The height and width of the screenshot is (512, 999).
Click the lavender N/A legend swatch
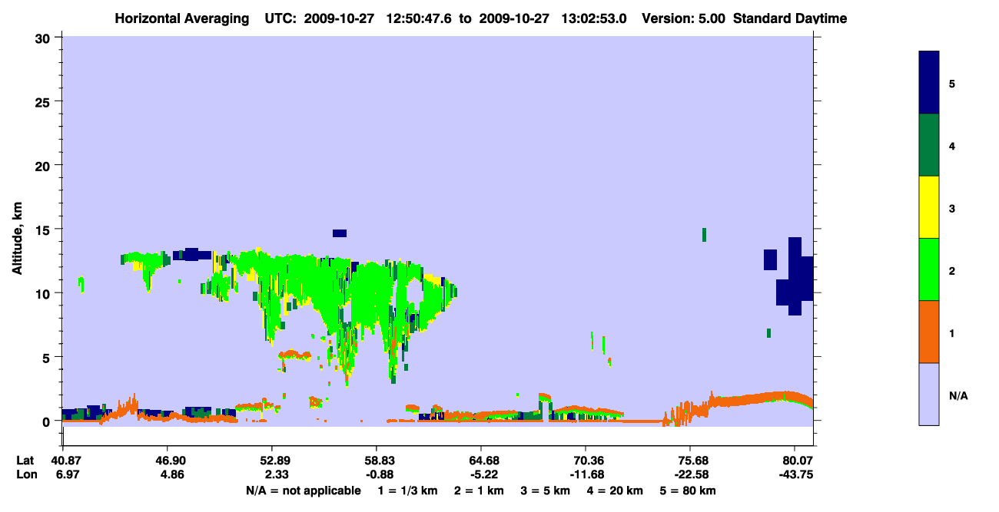(x=929, y=394)
